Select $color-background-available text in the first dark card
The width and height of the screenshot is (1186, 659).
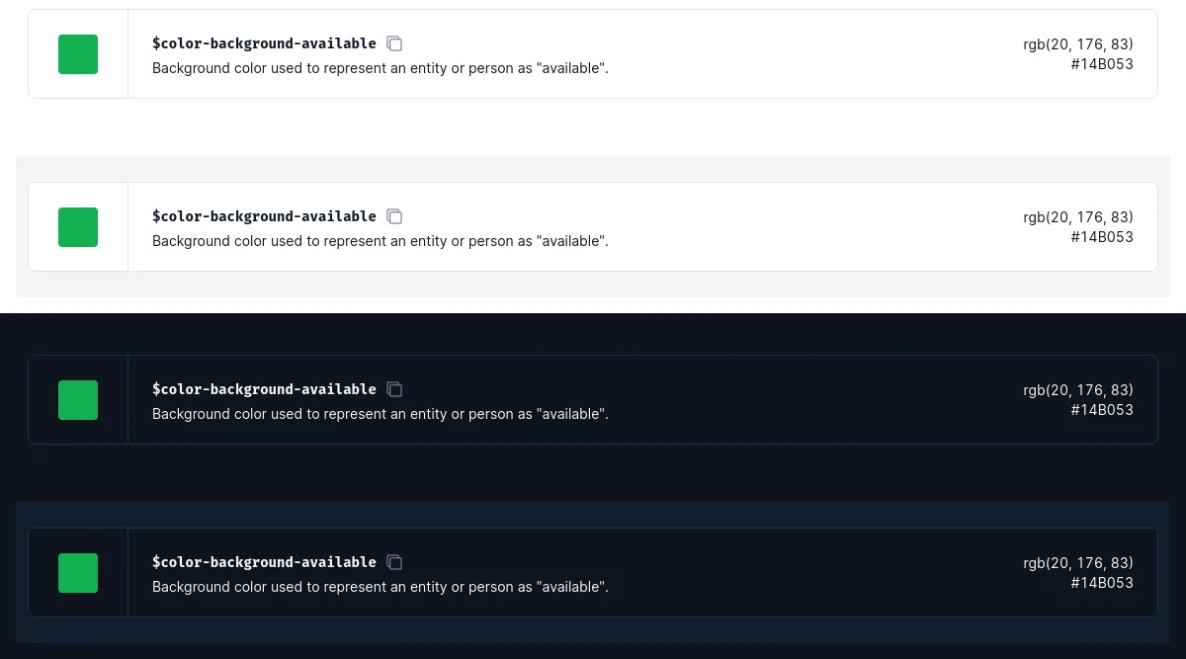point(264,389)
